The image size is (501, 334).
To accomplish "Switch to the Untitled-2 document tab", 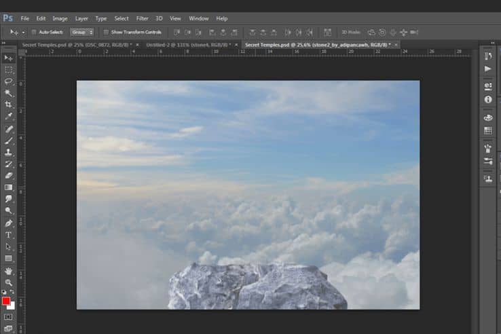I will point(189,45).
